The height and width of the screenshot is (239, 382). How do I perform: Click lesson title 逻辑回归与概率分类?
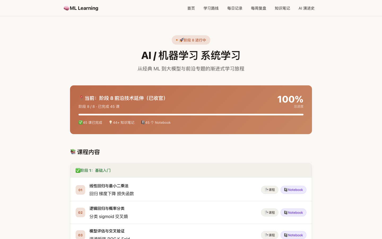click(x=107, y=208)
